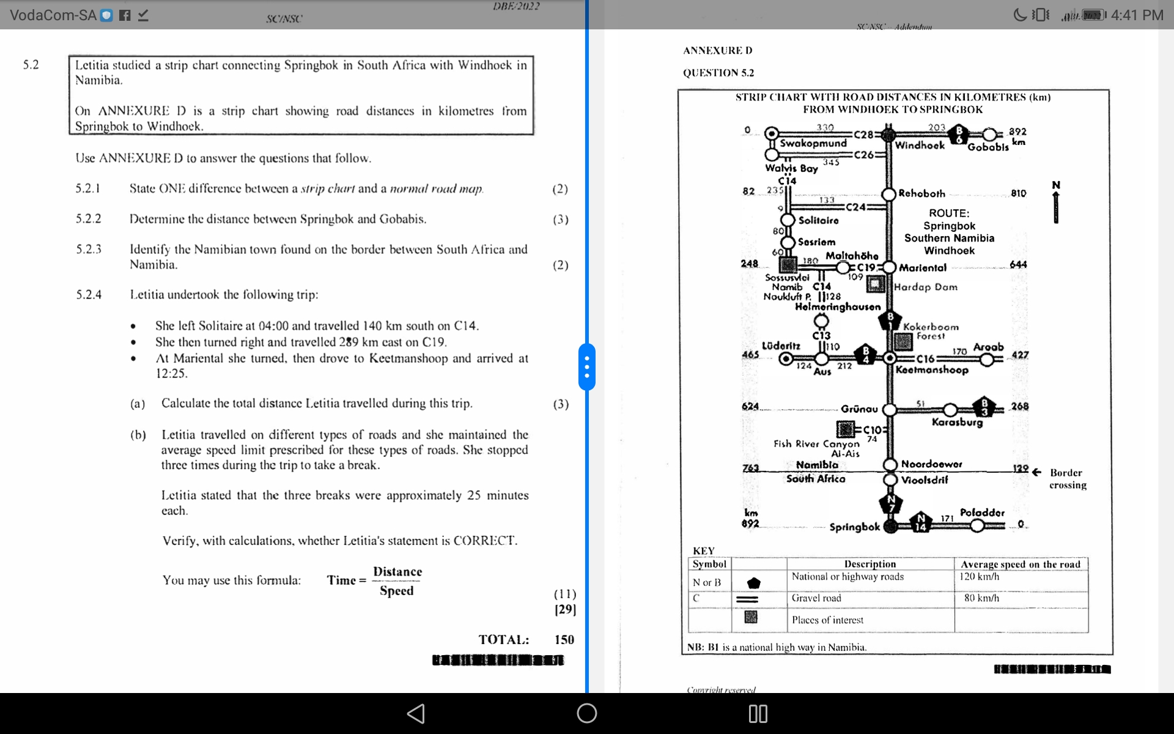Tap the Noordoewer border node circle
This screenshot has width=1174, height=734.
pyautogui.click(x=890, y=465)
